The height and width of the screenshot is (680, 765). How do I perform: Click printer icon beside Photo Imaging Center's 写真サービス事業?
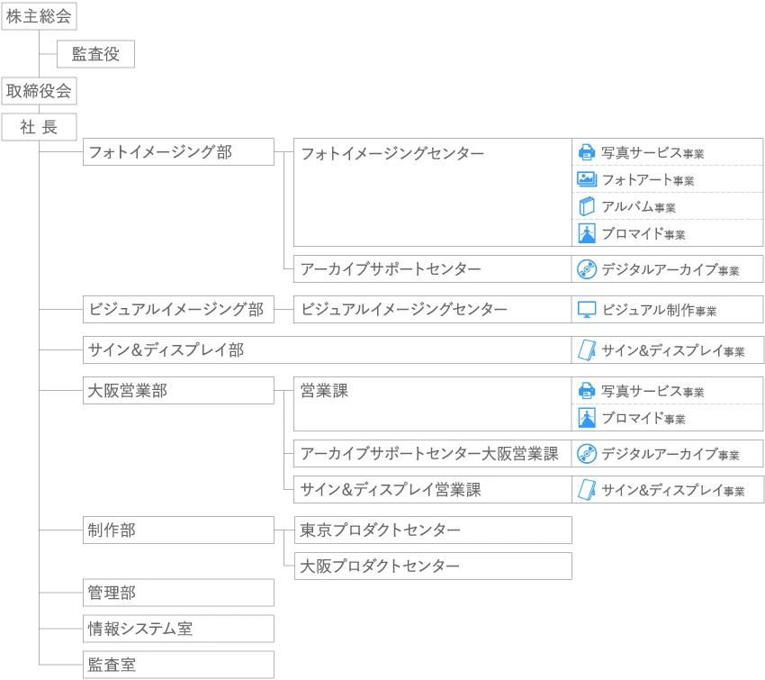pyautogui.click(x=587, y=152)
